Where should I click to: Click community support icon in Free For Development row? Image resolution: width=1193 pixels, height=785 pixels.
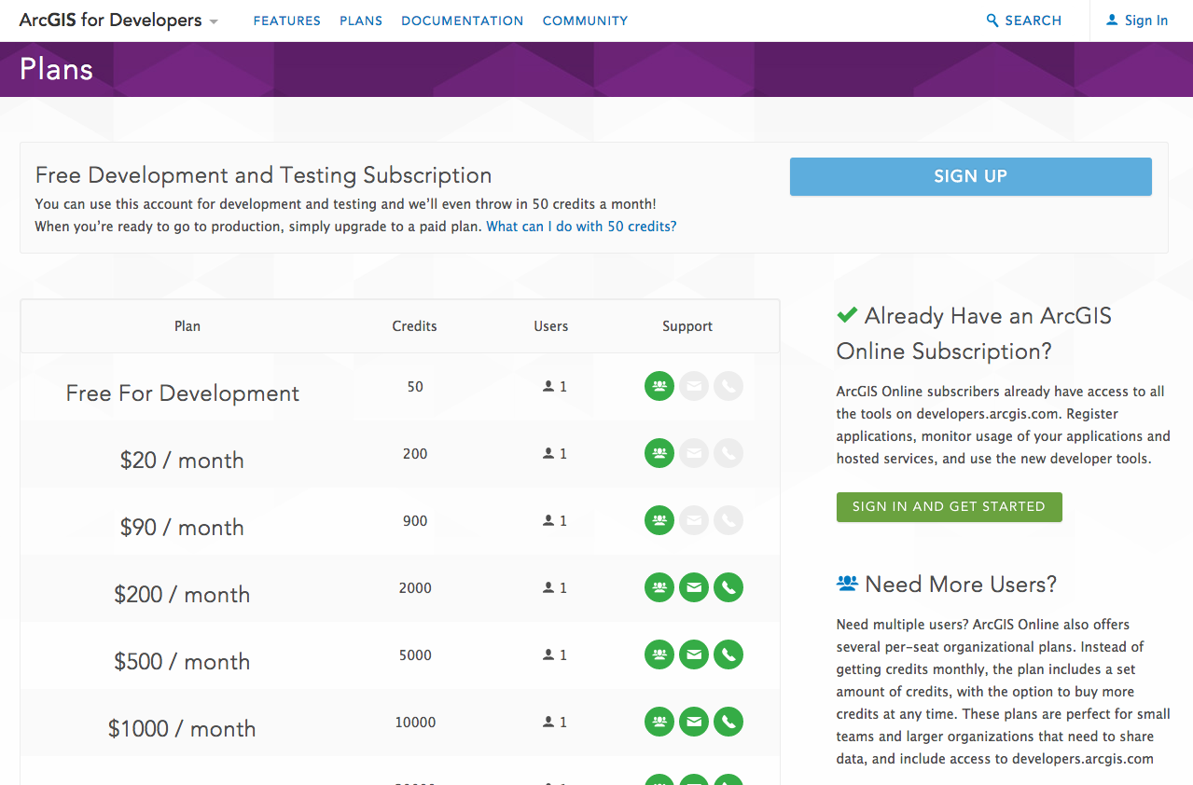(659, 386)
